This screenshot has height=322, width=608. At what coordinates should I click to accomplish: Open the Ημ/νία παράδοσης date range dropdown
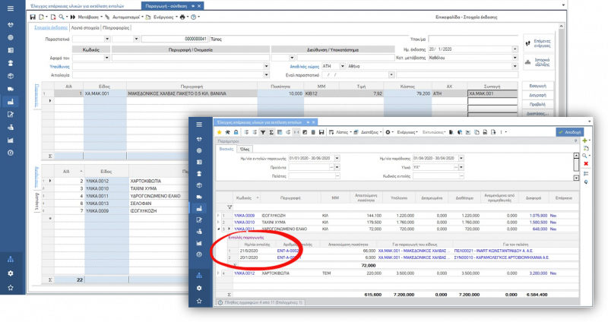coord(461,158)
